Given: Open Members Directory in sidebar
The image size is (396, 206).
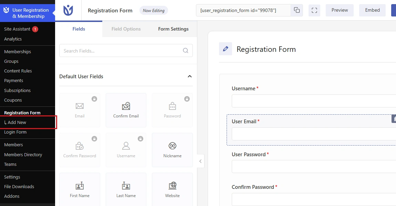Looking at the screenshot, I should click(x=23, y=154).
